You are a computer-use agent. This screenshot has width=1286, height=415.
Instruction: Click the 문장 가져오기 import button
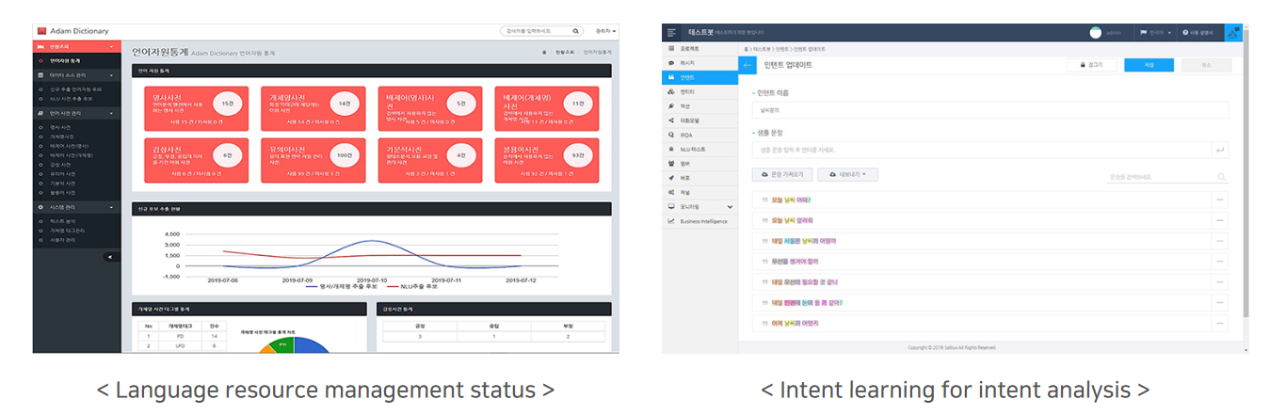[x=780, y=175]
